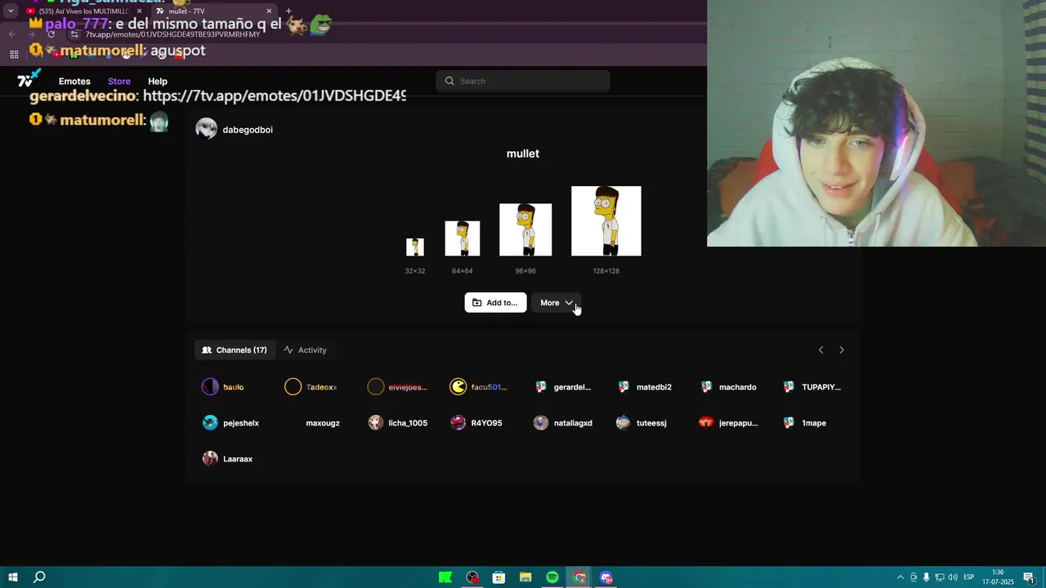1046x588 pixels.
Task: Open Microsoft Store from taskbar
Action: click(498, 577)
